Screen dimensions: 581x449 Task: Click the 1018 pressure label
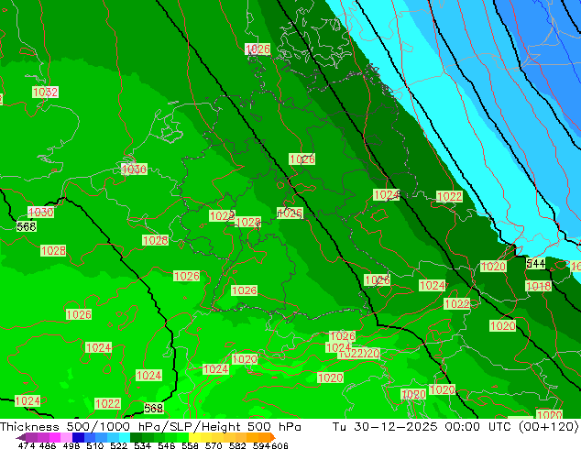[539, 286]
